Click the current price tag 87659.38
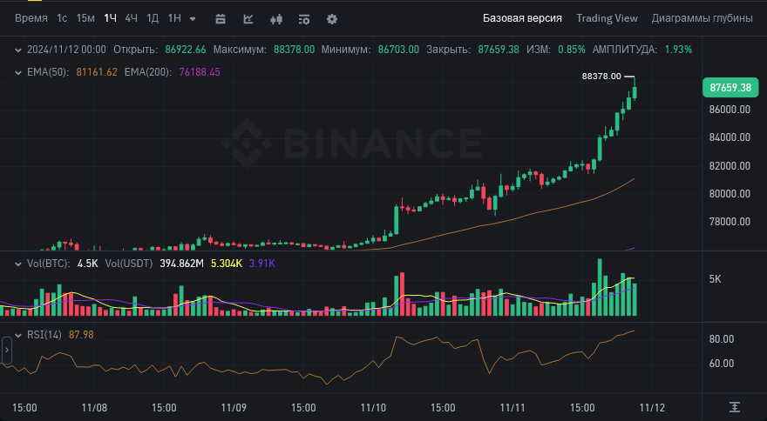 pyautogui.click(x=730, y=88)
